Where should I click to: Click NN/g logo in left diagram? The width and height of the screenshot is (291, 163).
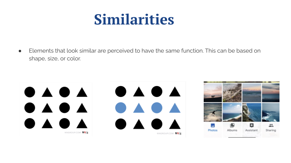point(85,132)
